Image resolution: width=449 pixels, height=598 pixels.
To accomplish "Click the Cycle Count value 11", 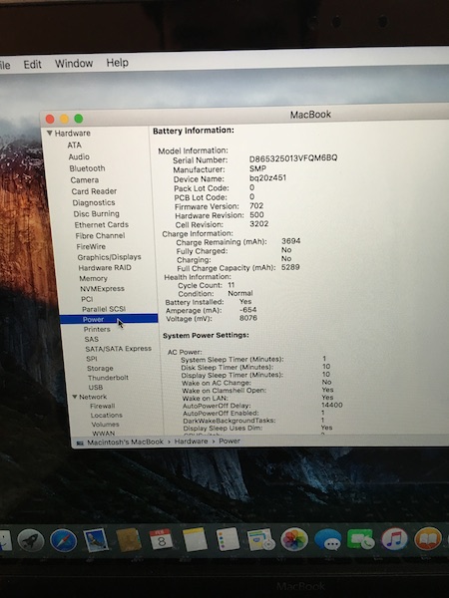I will [231, 285].
